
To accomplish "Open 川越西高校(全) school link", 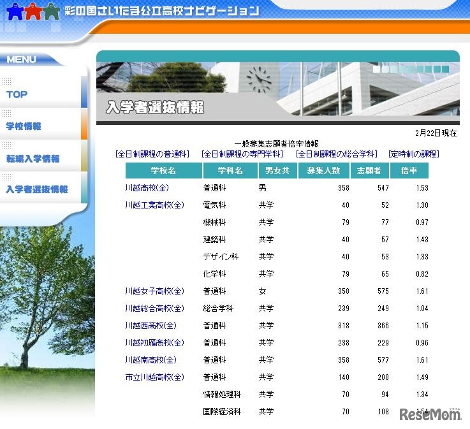I will [151, 326].
